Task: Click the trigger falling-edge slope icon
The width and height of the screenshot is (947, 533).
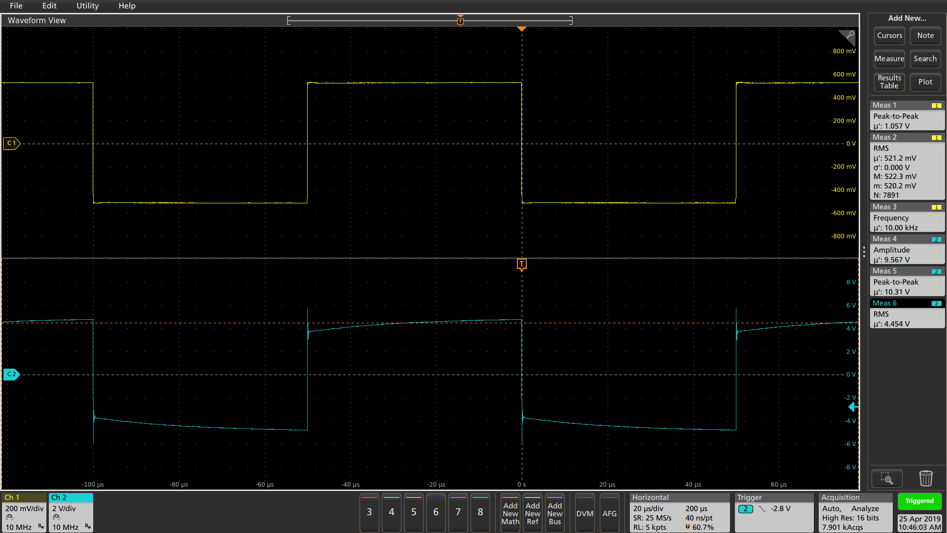Action: pyautogui.click(x=762, y=509)
